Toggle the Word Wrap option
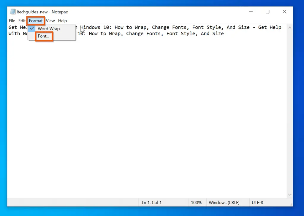Viewport: 304px width, 216px height. pos(52,29)
